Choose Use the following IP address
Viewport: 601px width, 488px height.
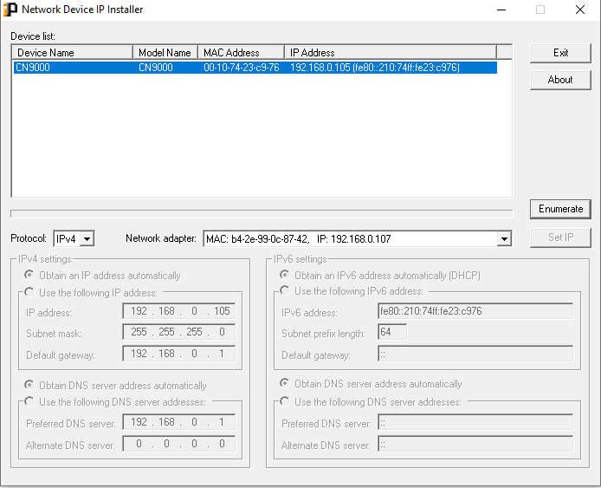[29, 292]
